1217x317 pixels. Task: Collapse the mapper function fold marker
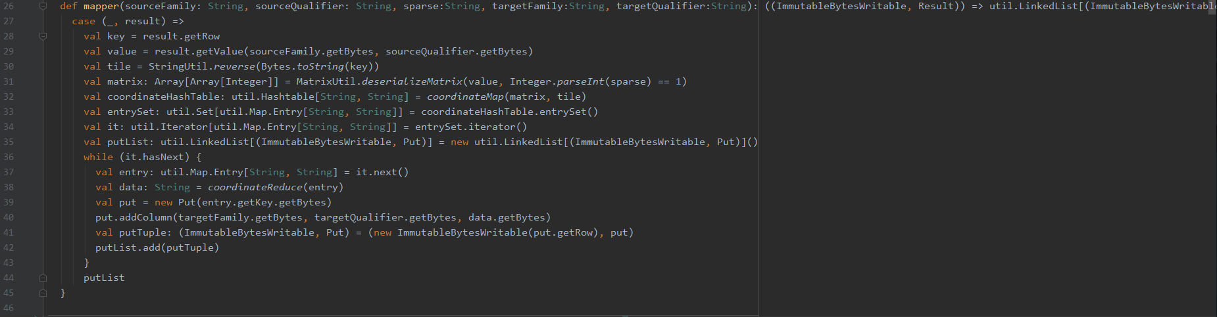coord(43,6)
